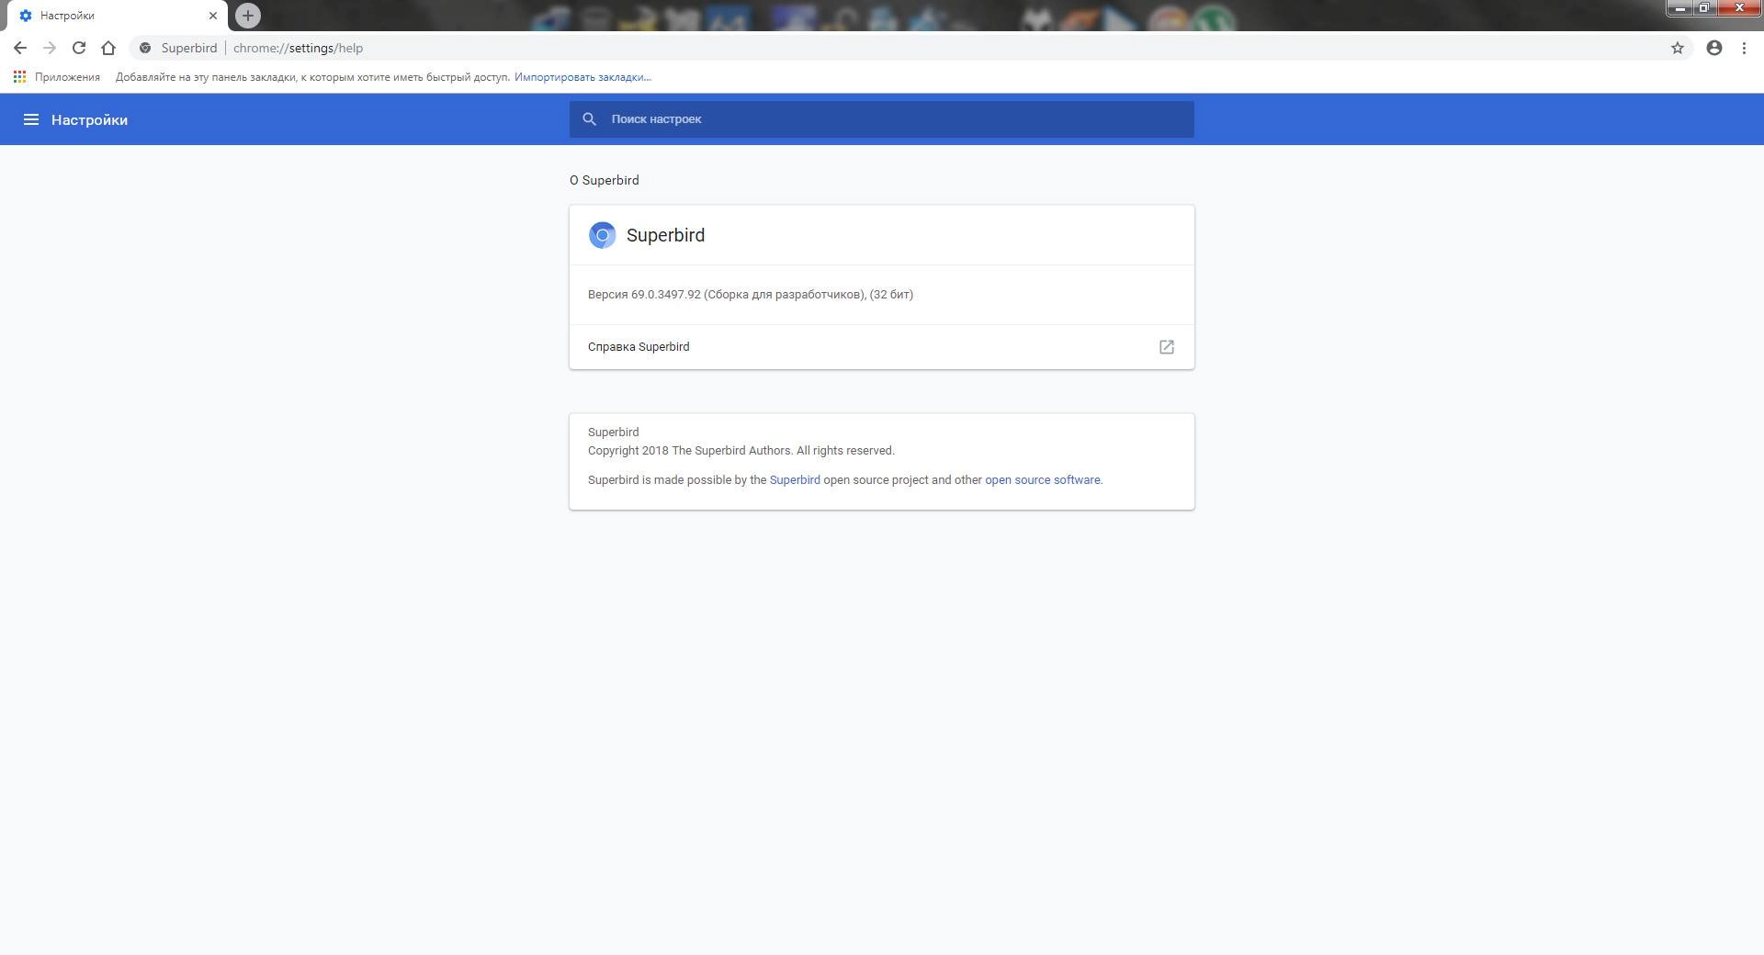This screenshot has width=1764, height=955.
Task: Open the open source software link
Action: point(1043,480)
